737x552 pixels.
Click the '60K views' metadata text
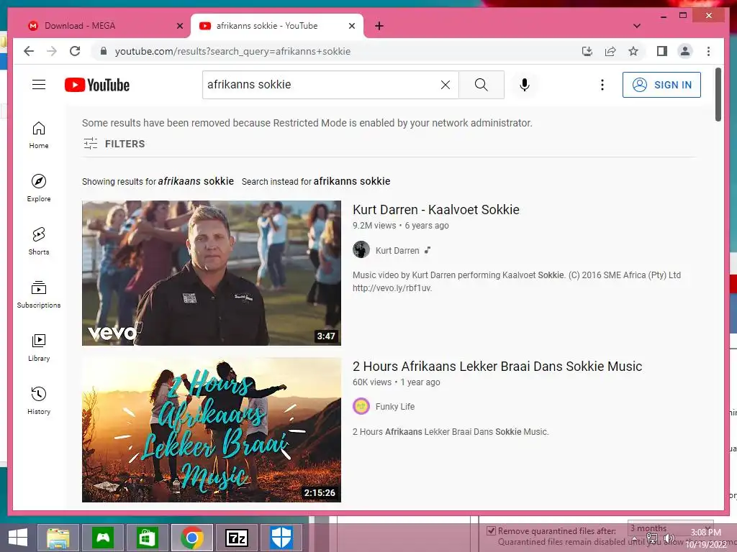pyautogui.click(x=372, y=382)
